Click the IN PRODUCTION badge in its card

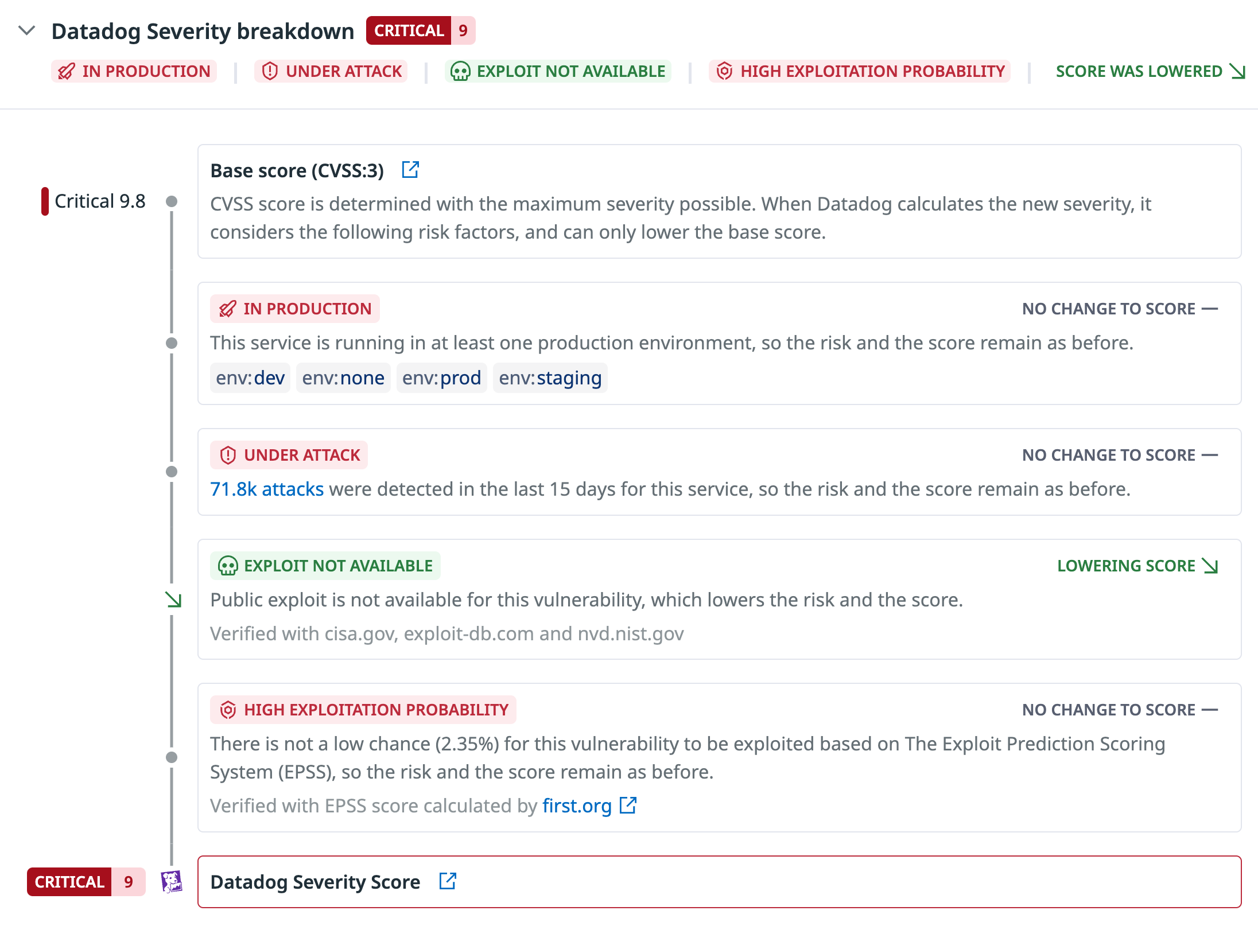(x=295, y=309)
